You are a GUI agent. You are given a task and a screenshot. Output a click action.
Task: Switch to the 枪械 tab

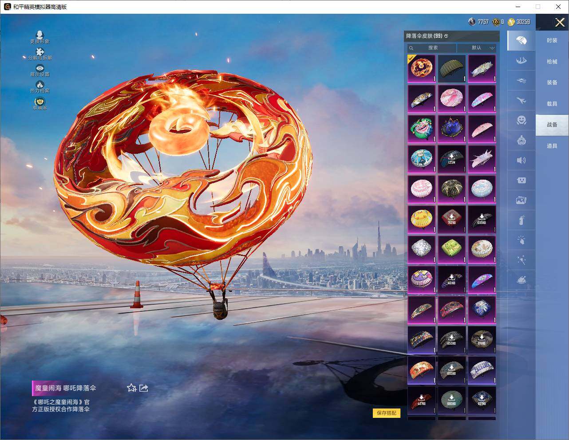[x=552, y=62]
